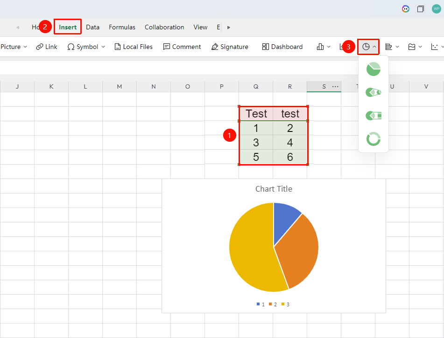Viewport: 444px width, 338px height.
Task: Open the colorful AI assistant icon
Action: [406, 9]
